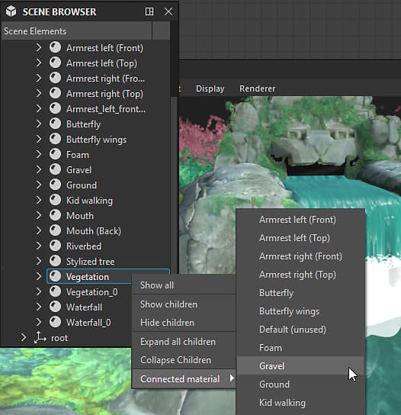
Task: Choose Show all from context menu
Action: point(184,285)
